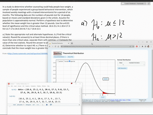Screen dimensions: 153x115
Task: Select the Theoretical Distribution browser tab
Action: (59, 43)
